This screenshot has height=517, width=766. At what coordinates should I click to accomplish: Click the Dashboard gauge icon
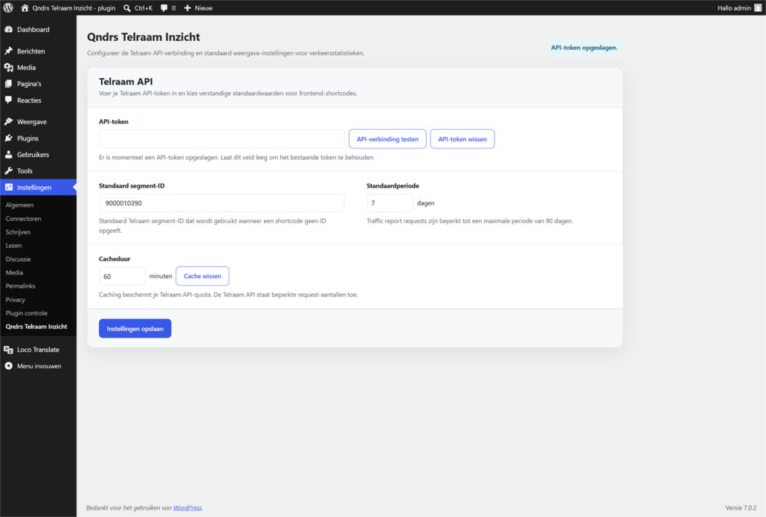[x=9, y=29]
